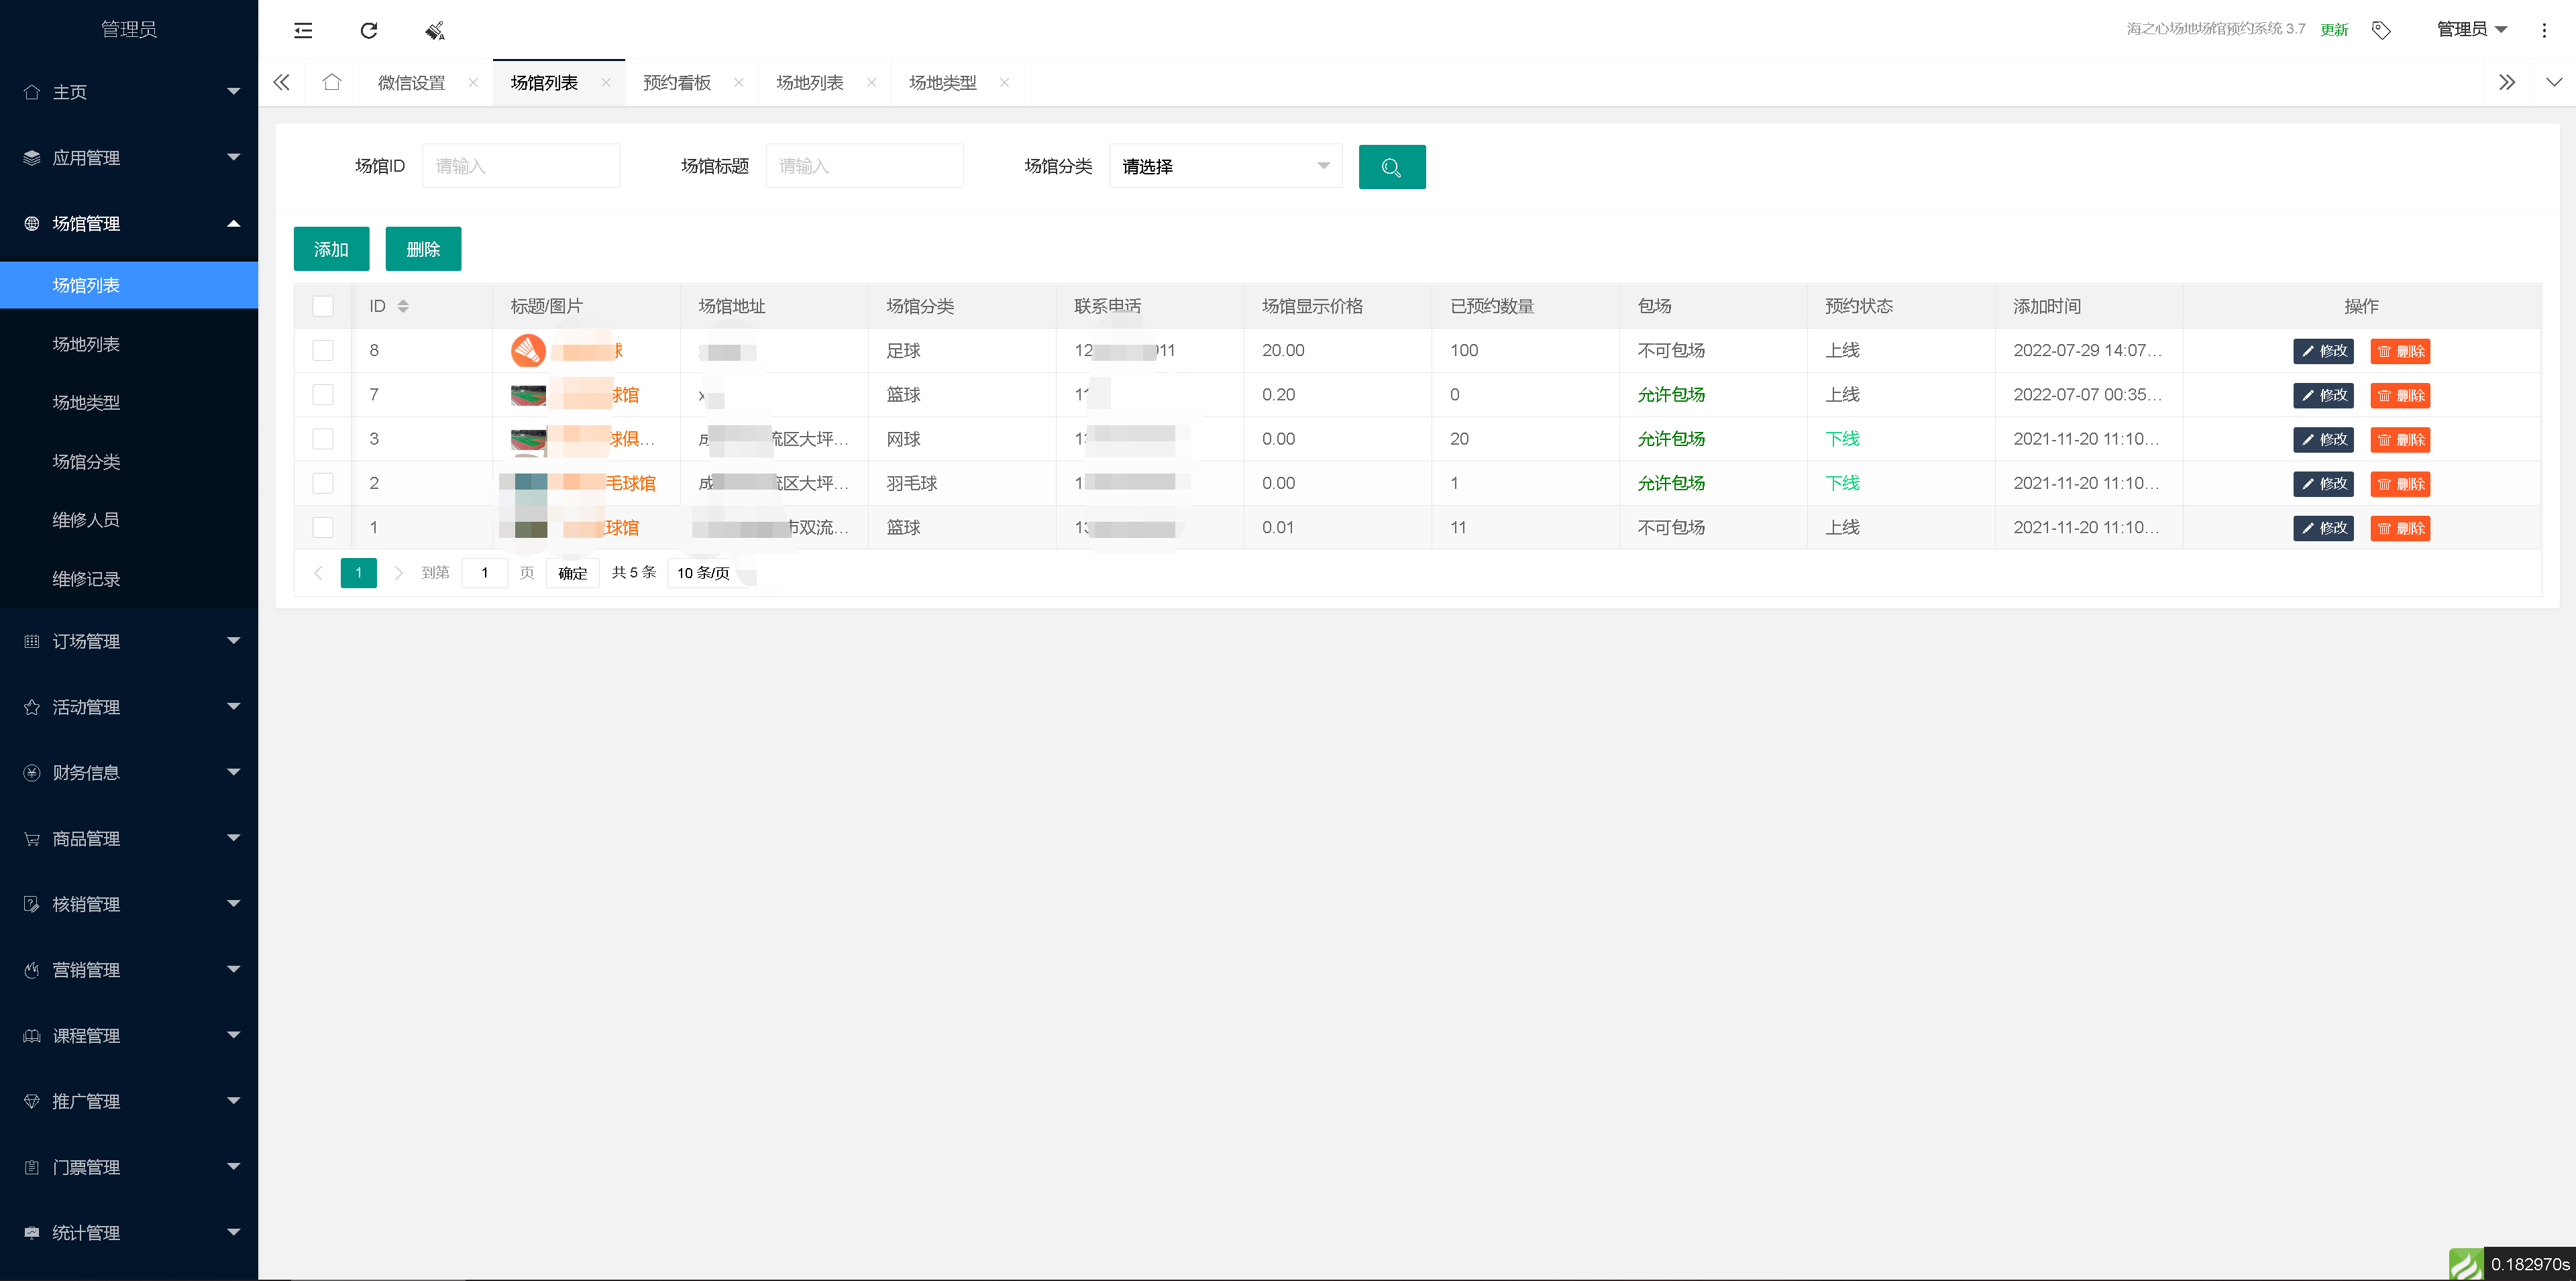Check the checkbox for row ID 2
The height and width of the screenshot is (1281, 2576).
pos(323,483)
